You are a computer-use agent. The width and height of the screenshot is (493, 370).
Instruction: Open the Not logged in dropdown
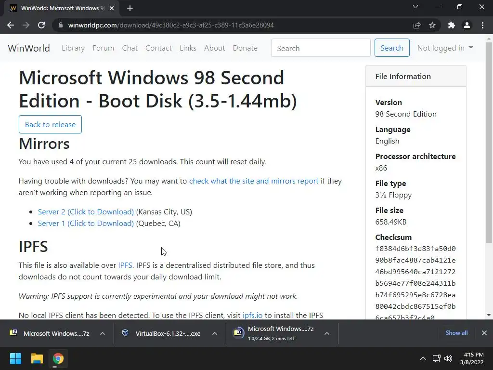click(445, 48)
